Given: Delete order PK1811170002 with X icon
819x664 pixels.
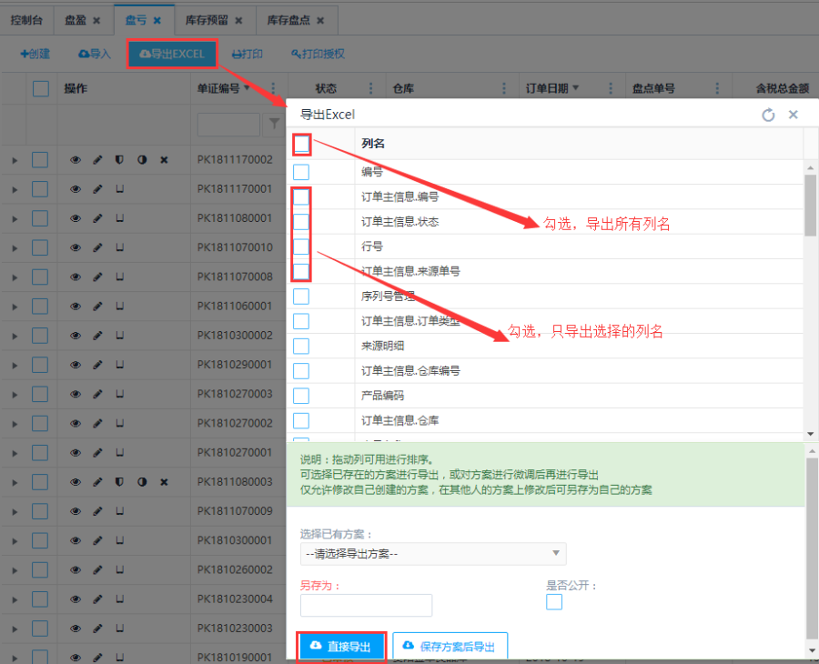Looking at the screenshot, I should click(165, 160).
